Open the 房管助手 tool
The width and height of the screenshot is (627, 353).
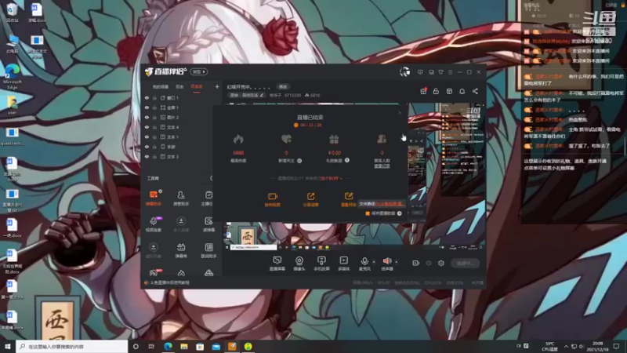(x=181, y=198)
